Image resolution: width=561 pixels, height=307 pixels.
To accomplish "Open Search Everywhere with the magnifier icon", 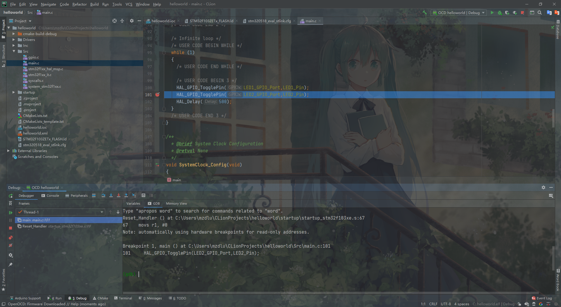I will click(539, 13).
